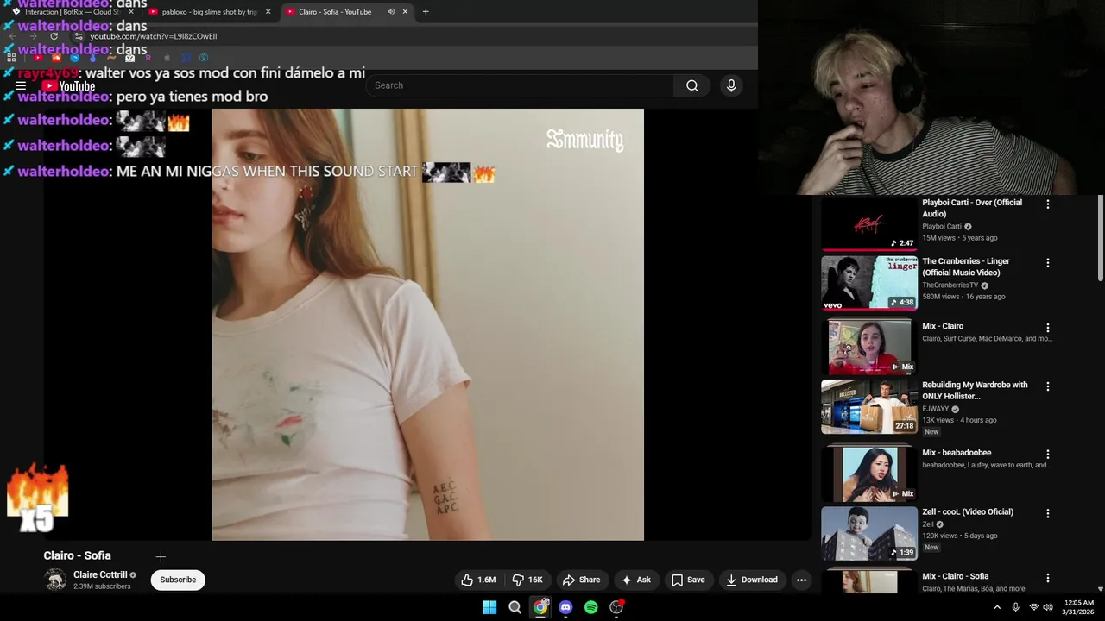Start voice search with the microphone icon
Viewport: 1105px width, 621px height.
tap(731, 85)
